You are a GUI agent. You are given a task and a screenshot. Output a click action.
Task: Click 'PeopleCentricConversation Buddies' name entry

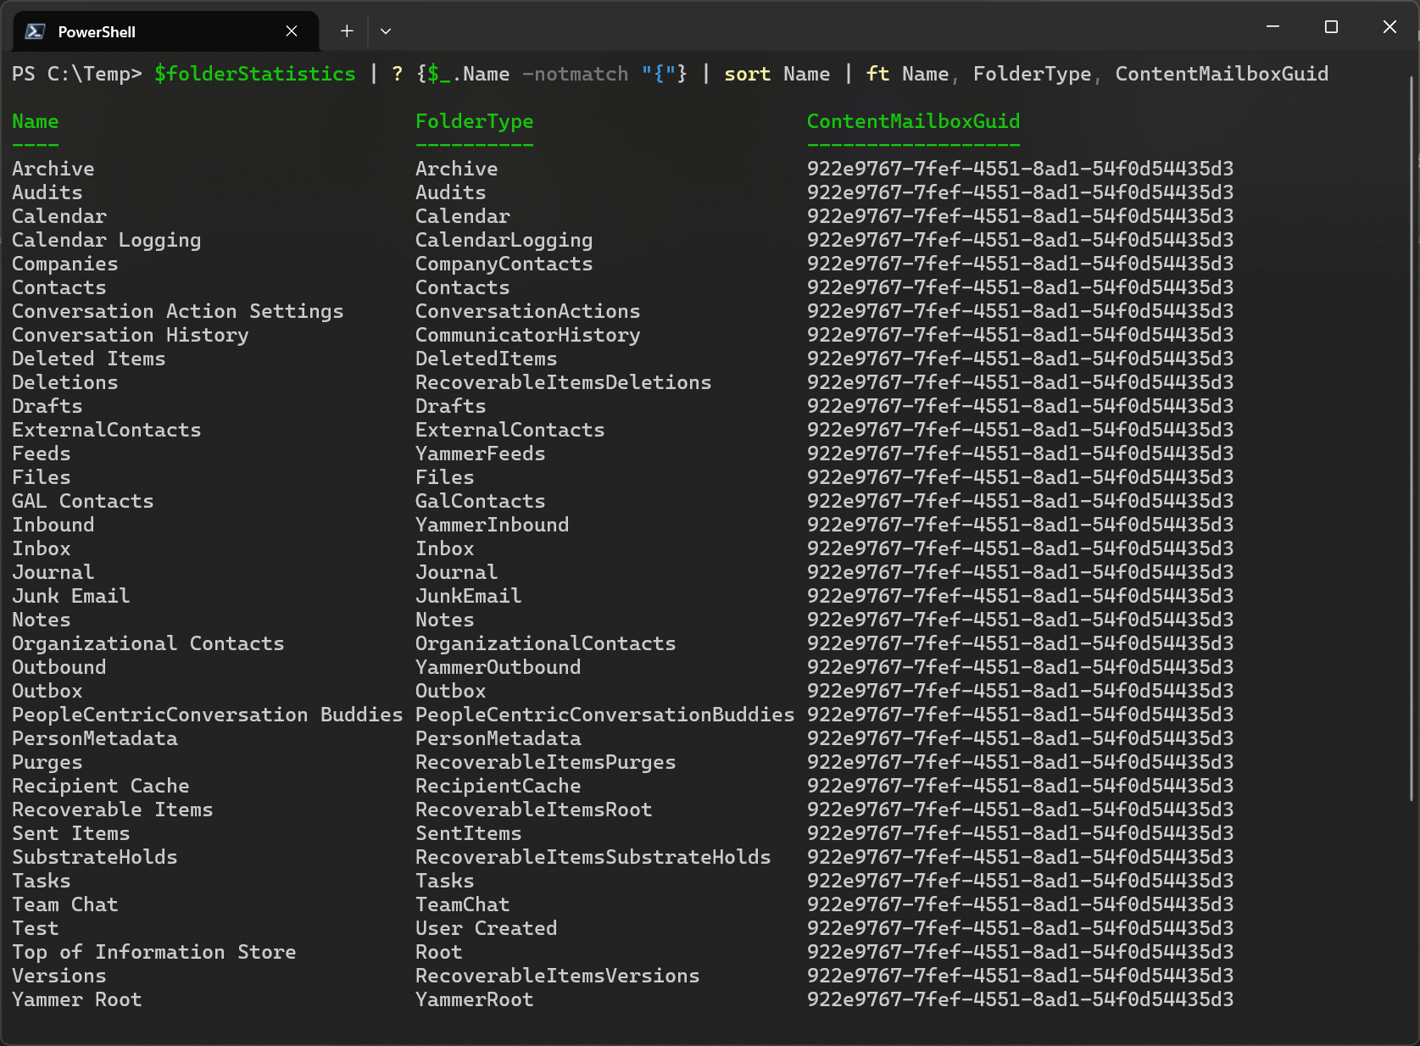click(x=208, y=715)
